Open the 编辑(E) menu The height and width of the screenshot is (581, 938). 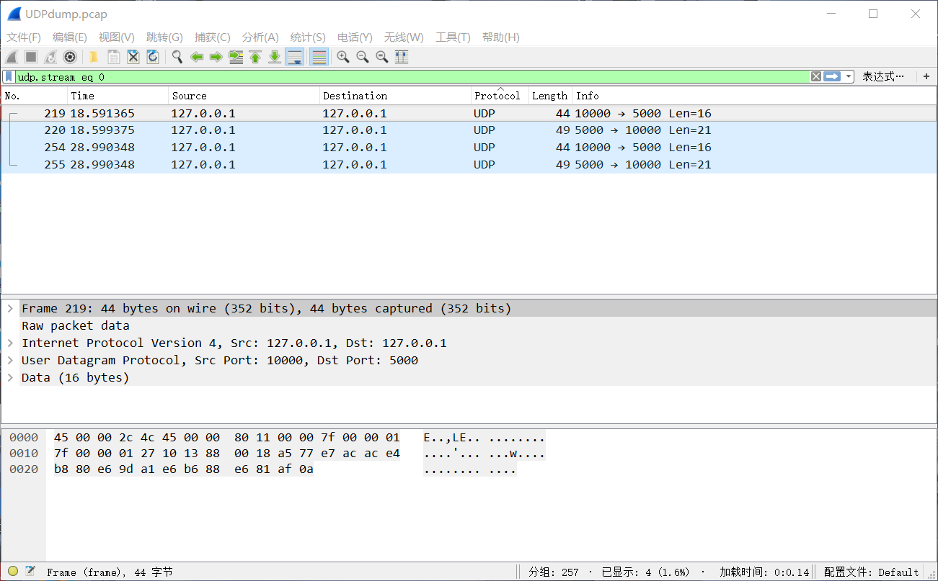(70, 37)
